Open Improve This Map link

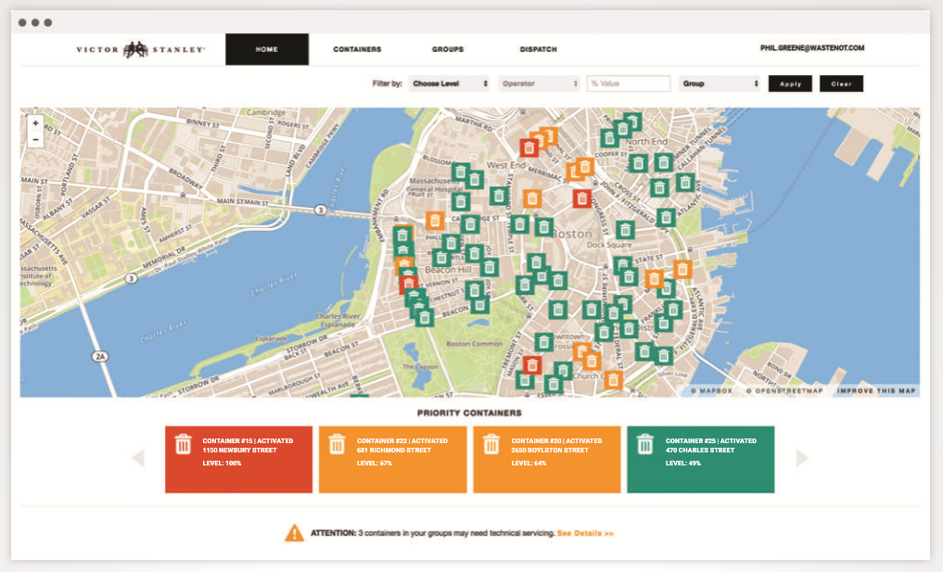tap(876, 391)
